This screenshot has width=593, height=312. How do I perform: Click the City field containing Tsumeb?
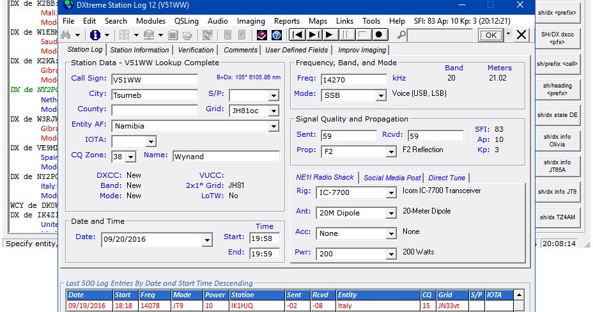[x=154, y=95]
